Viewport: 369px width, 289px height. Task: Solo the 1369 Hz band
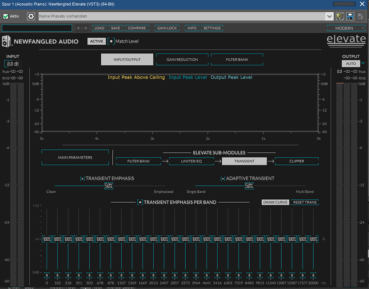point(132,275)
